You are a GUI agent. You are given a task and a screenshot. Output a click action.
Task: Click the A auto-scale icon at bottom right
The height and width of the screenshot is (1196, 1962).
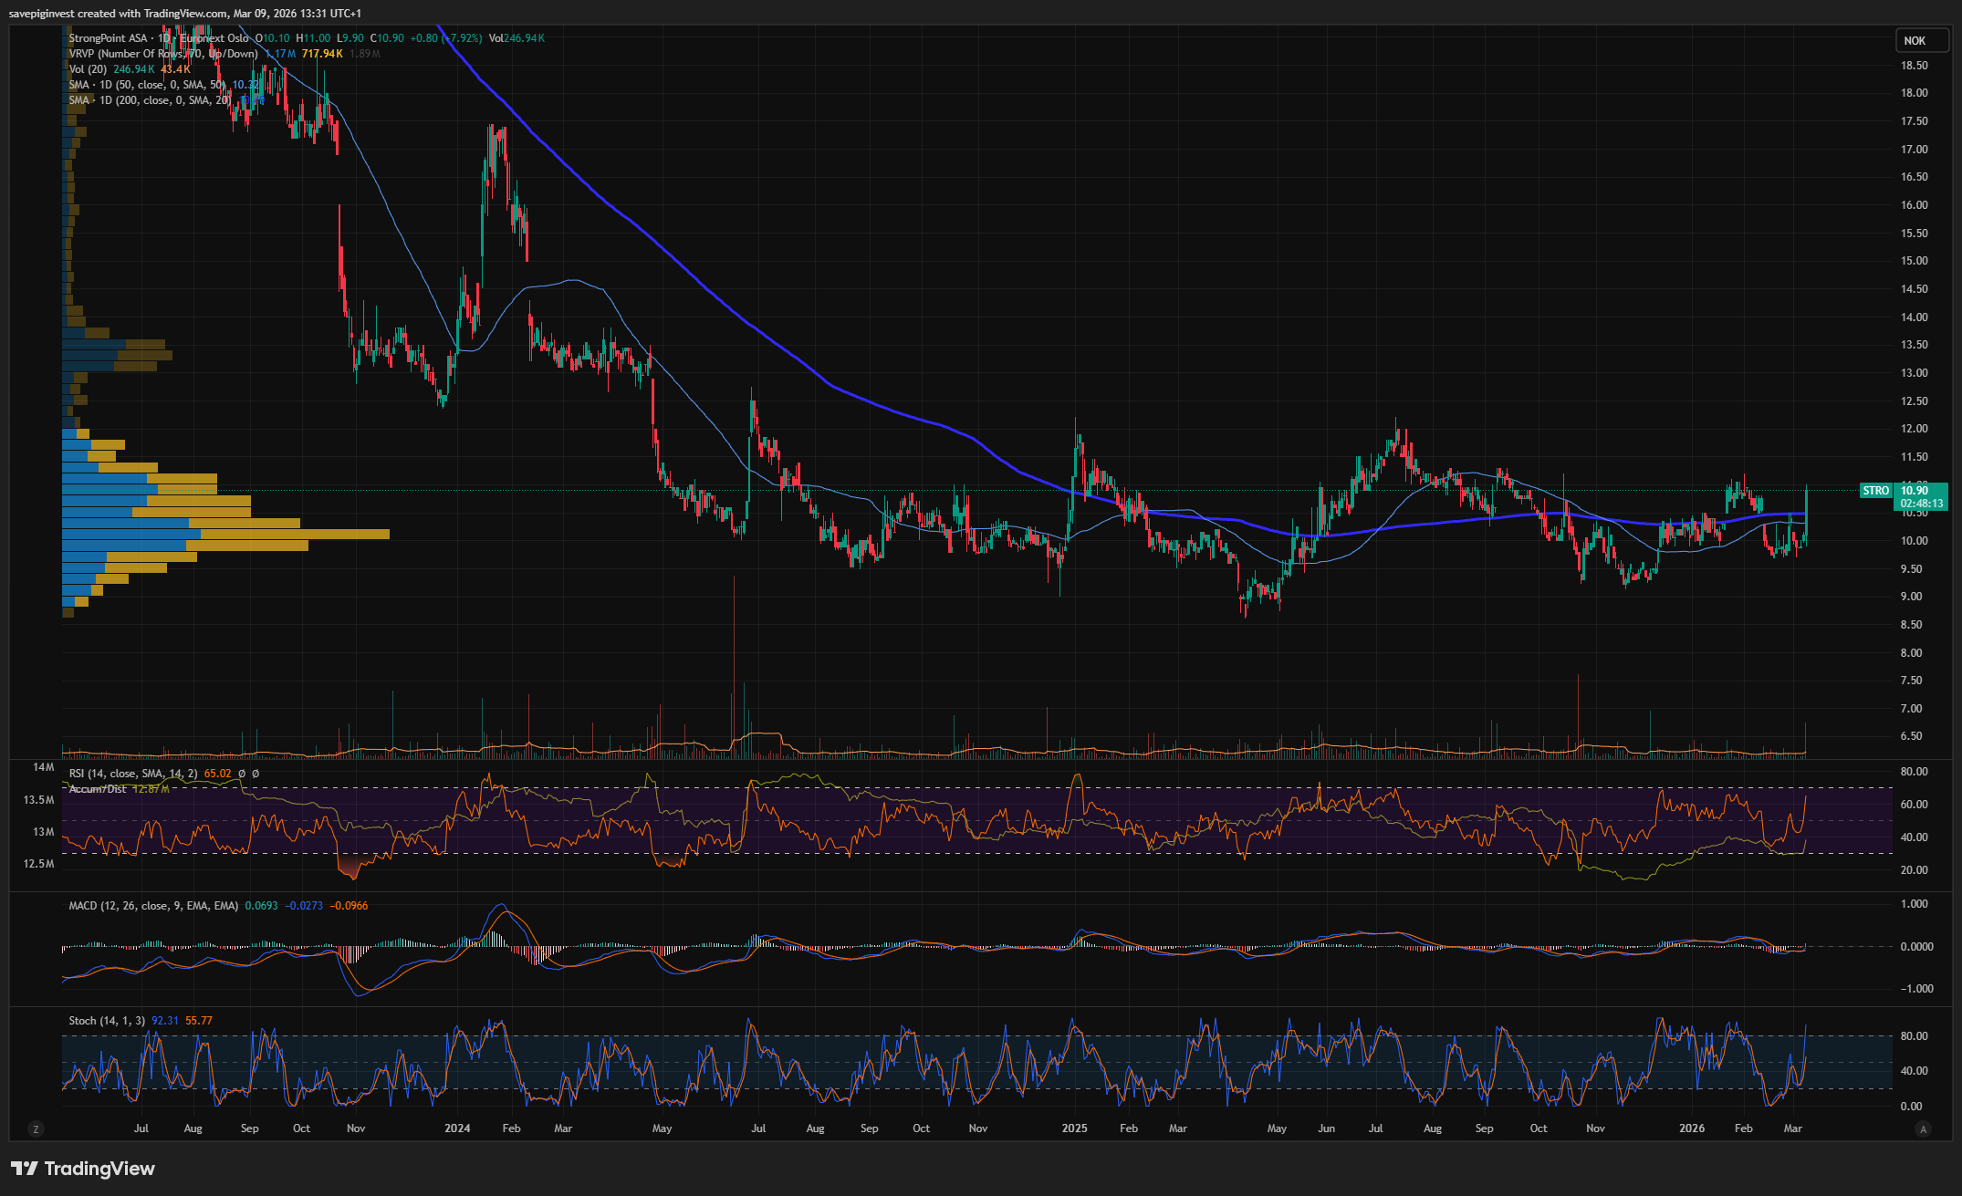click(x=1923, y=1129)
